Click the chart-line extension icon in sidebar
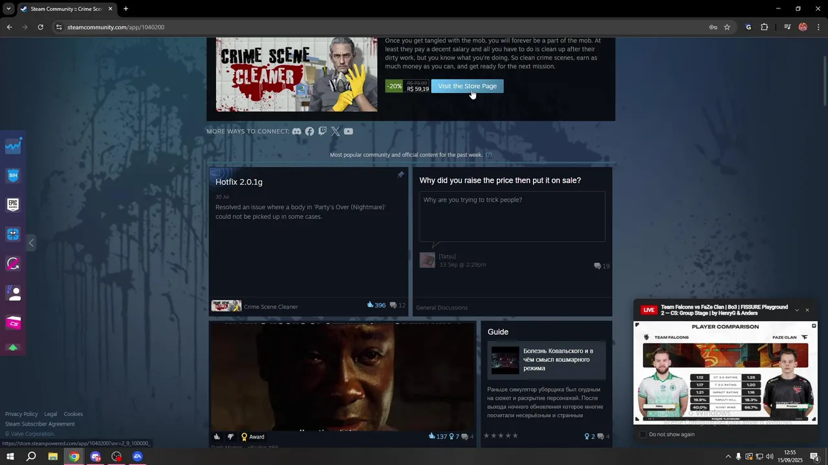 (x=13, y=146)
